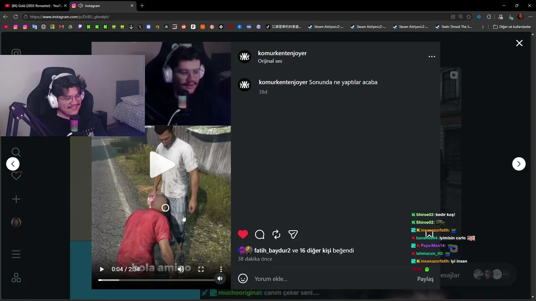Open browser Settings and more menu
The image size is (536, 301).
[x=530, y=17]
